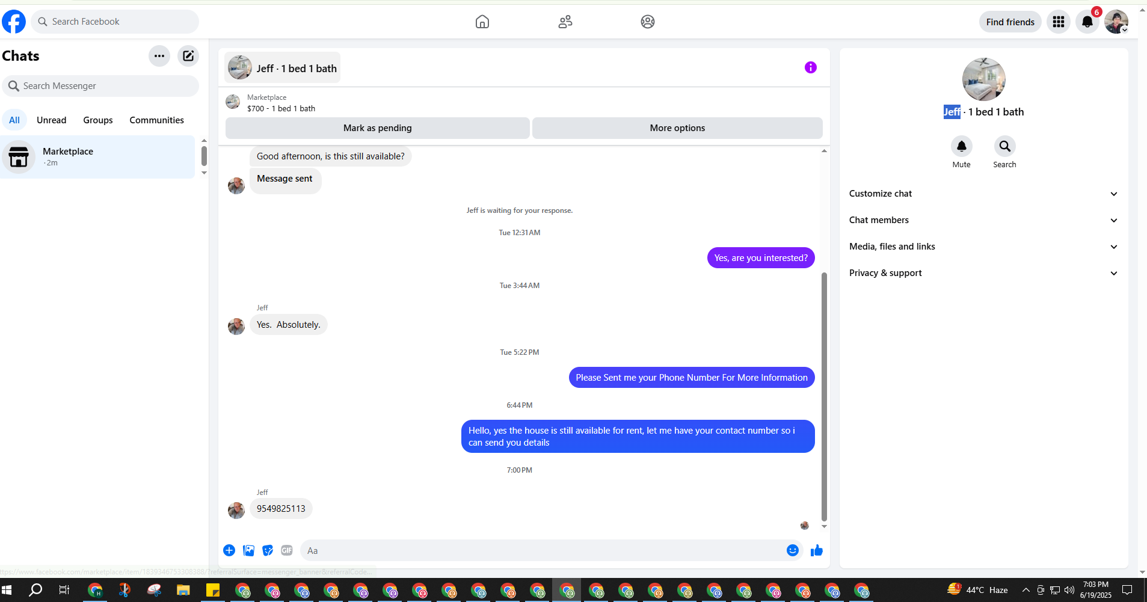Open File Explorer from the taskbar
Viewport: 1147px width, 602px height.
tap(183, 590)
